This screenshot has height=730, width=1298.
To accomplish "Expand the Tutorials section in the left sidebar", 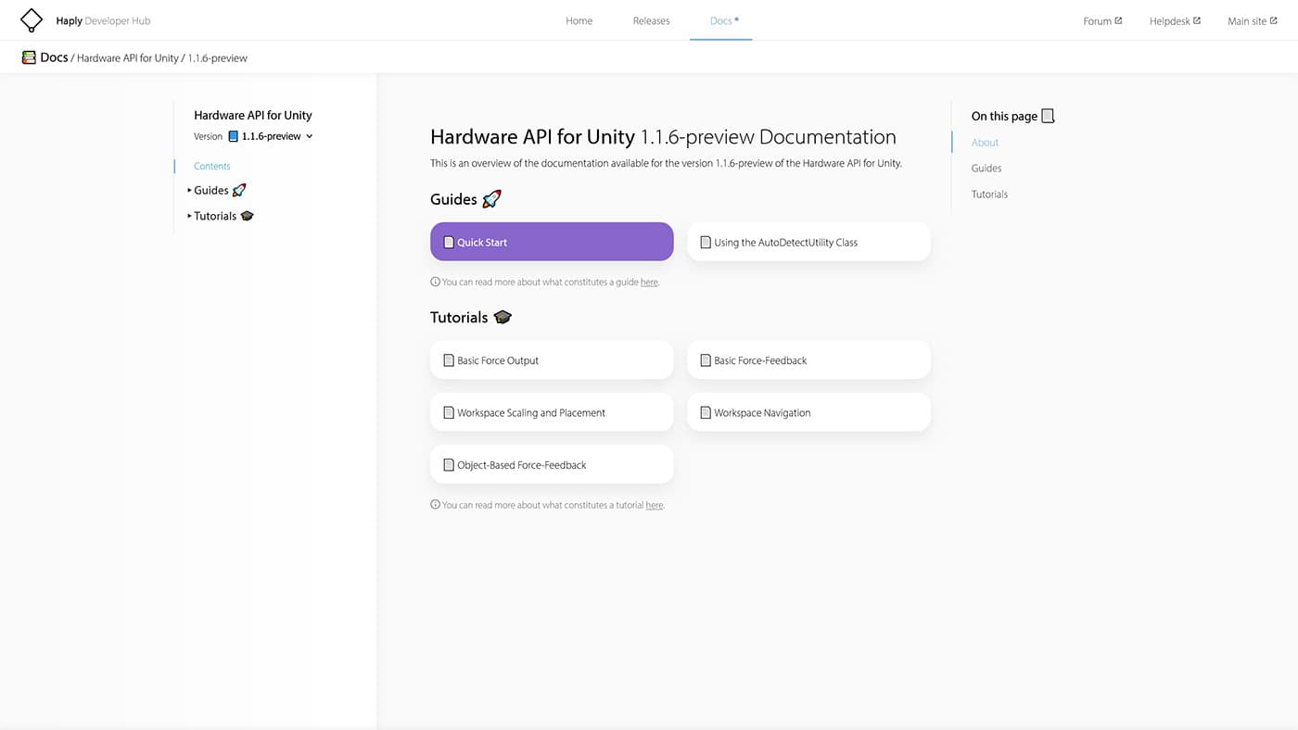I will click(188, 215).
